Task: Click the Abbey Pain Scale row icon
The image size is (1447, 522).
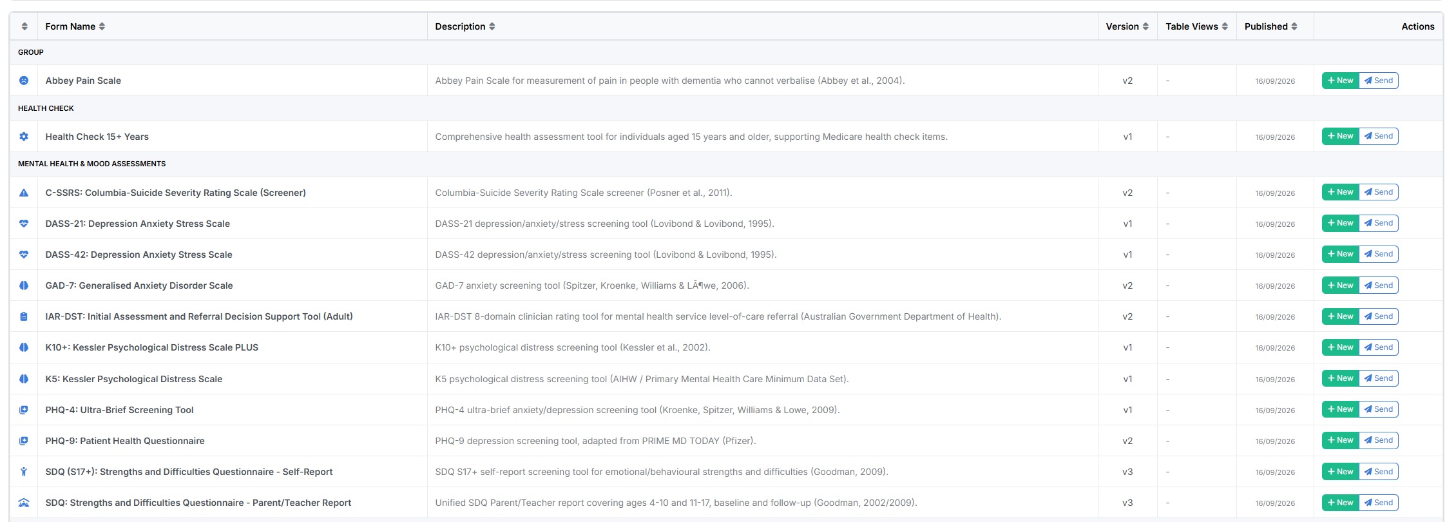Action: 24,81
